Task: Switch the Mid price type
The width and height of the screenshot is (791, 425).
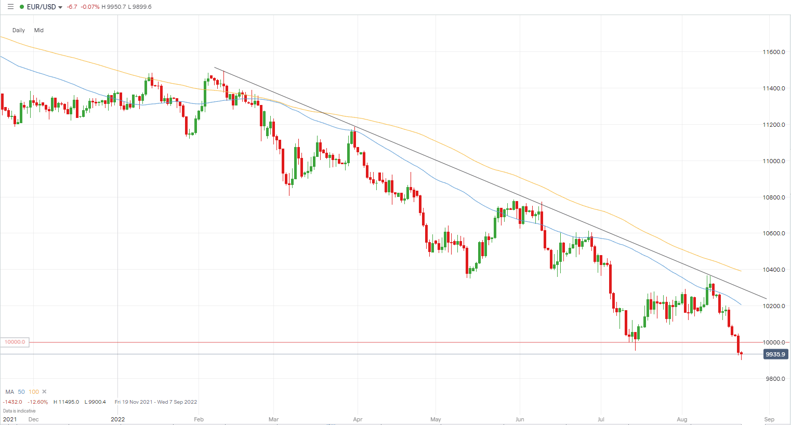Action: click(x=39, y=30)
